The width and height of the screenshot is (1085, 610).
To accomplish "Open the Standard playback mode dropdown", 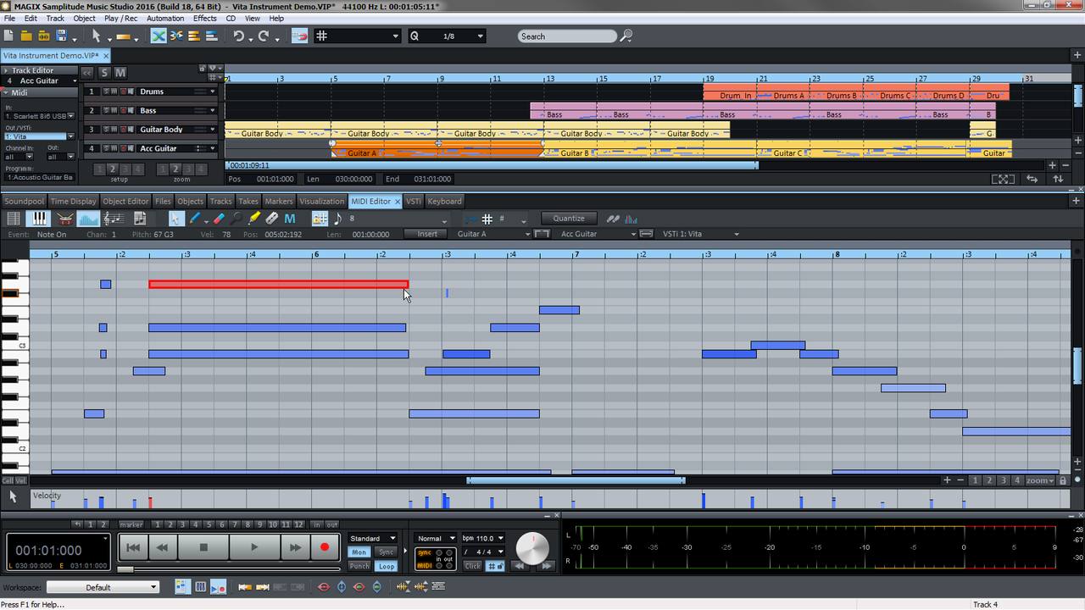I will tap(372, 538).
